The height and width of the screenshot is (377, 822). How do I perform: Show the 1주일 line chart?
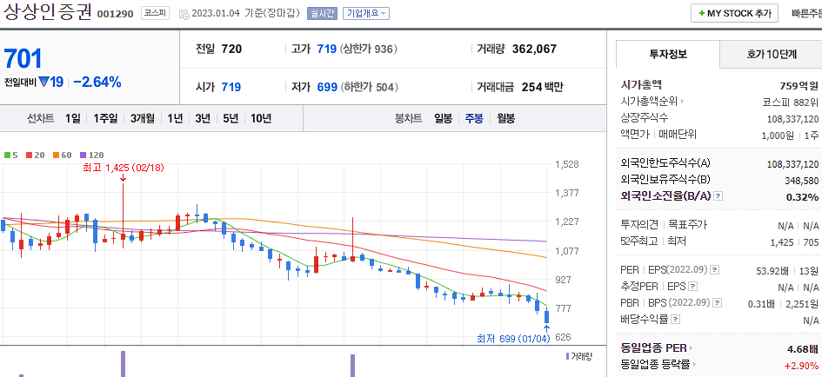tap(105, 118)
